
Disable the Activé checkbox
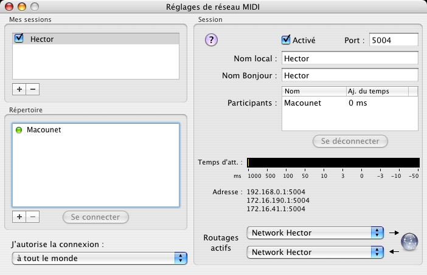coord(286,40)
